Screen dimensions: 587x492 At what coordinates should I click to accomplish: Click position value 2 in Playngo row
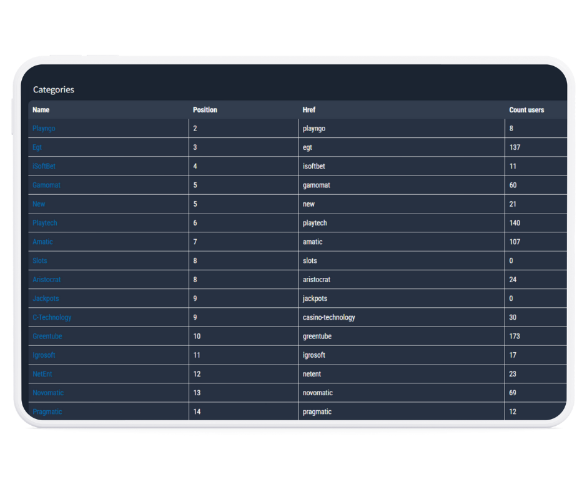[195, 129]
